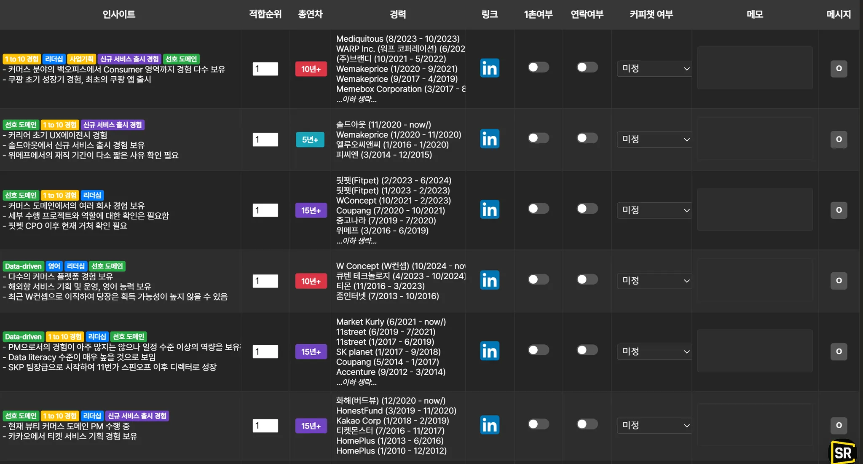Viewport: 863px width, 464px height.
Task: Click message O button in 화해(버드뷰) row
Action: 839,426
